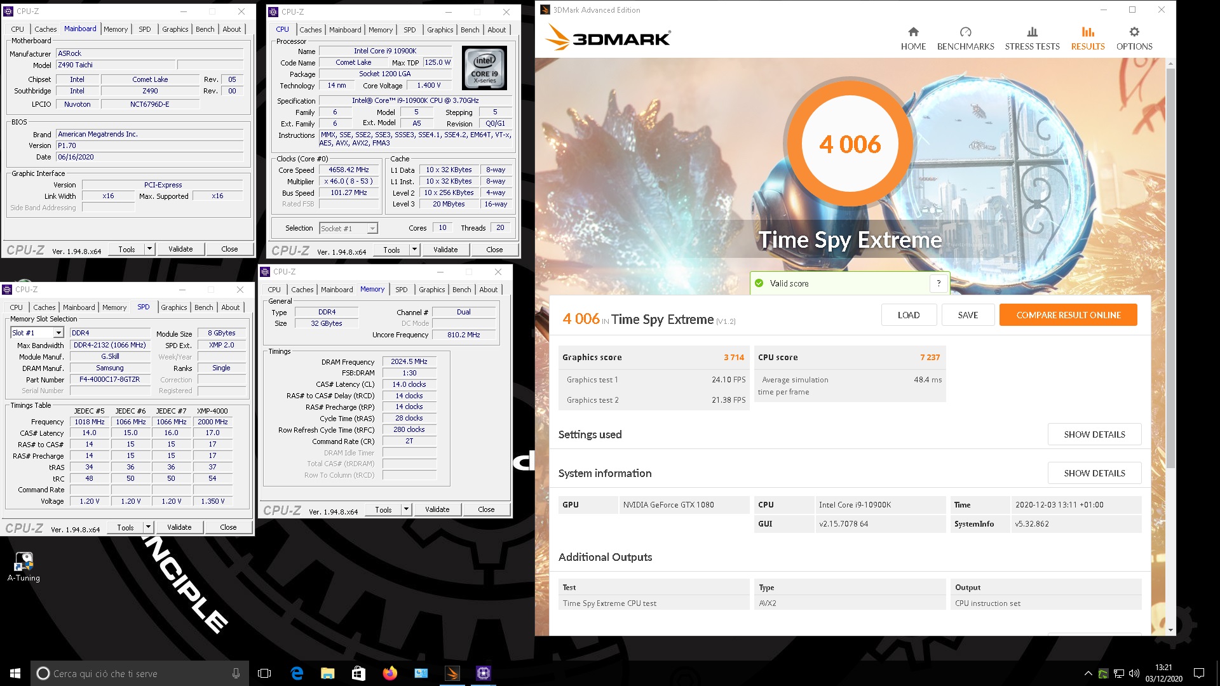This screenshot has height=686, width=1220.
Task: Switch to Caches tab in Mainboard CPU-Z window
Action: point(45,29)
